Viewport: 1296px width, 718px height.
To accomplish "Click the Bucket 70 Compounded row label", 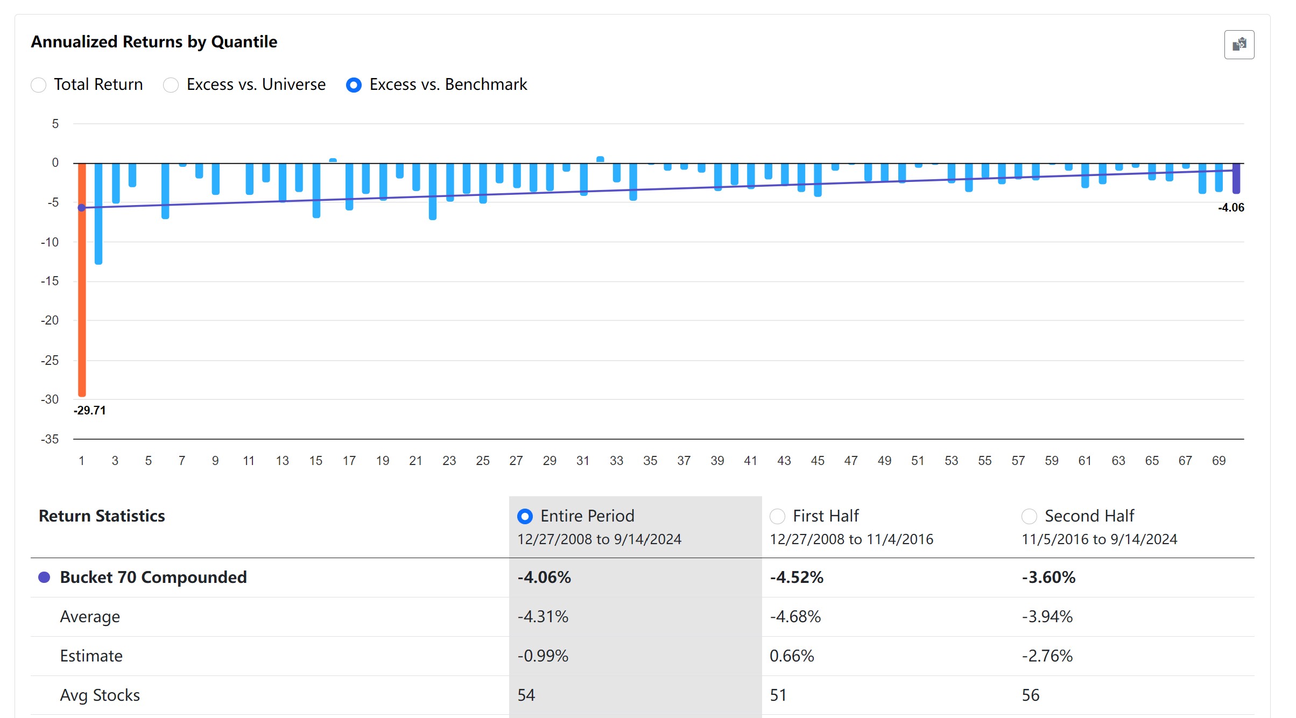I will (x=153, y=578).
